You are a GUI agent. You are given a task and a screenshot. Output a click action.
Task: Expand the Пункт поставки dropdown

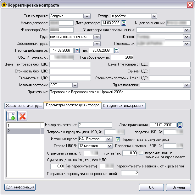pyautogui.click(x=187, y=85)
